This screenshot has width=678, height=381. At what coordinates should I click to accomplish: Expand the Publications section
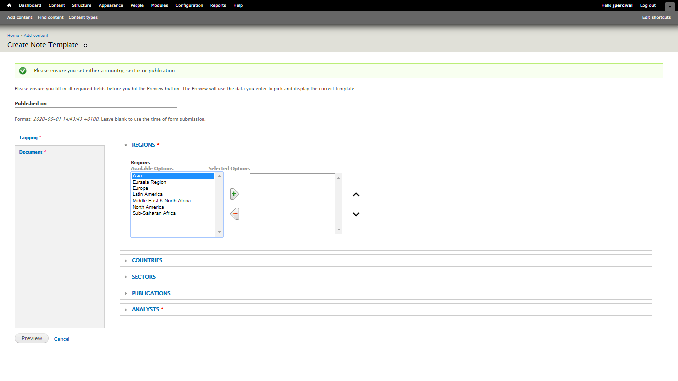pyautogui.click(x=150, y=293)
